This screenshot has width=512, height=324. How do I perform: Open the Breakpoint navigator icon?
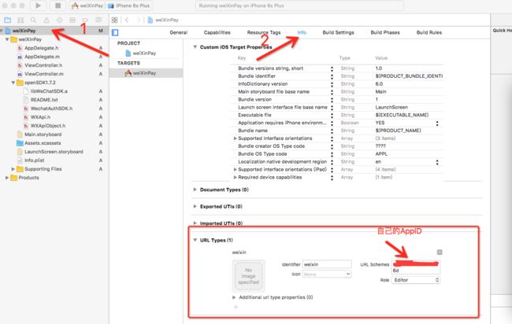[x=85, y=20]
